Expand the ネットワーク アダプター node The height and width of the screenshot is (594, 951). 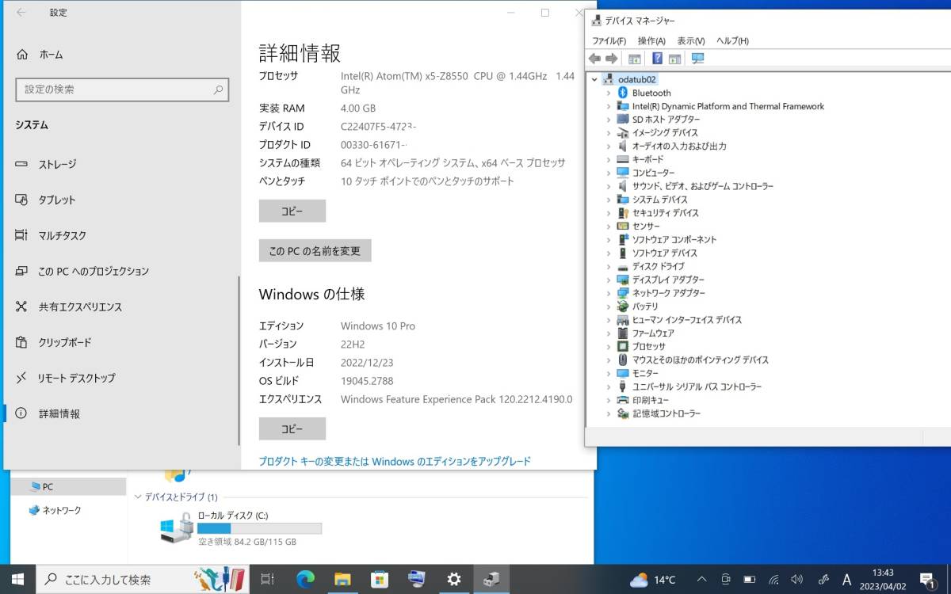[609, 293]
